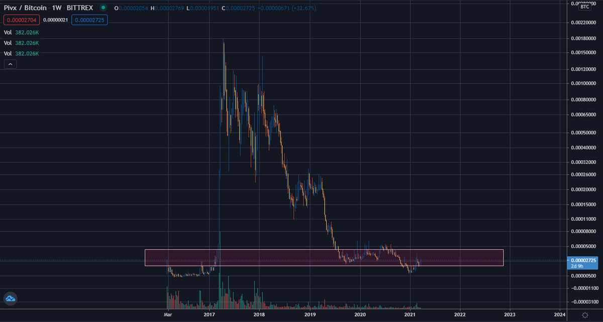Click price axis label 0.00080000

(x=584, y=100)
